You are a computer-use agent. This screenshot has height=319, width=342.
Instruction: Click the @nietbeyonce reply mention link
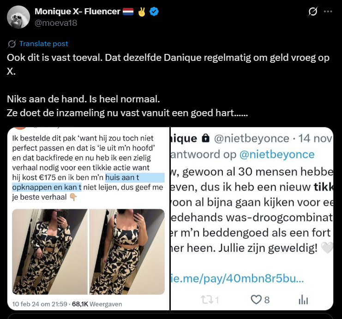tap(277, 154)
